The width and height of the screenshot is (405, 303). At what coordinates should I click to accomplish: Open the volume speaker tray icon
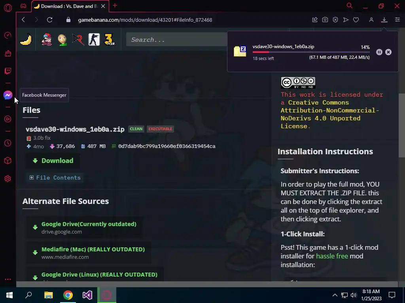tap(354, 295)
